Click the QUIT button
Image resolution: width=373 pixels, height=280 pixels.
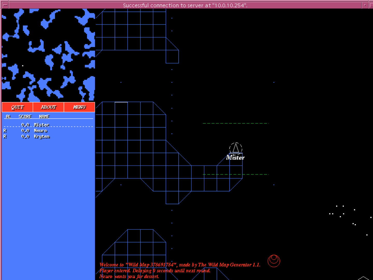(x=17, y=107)
